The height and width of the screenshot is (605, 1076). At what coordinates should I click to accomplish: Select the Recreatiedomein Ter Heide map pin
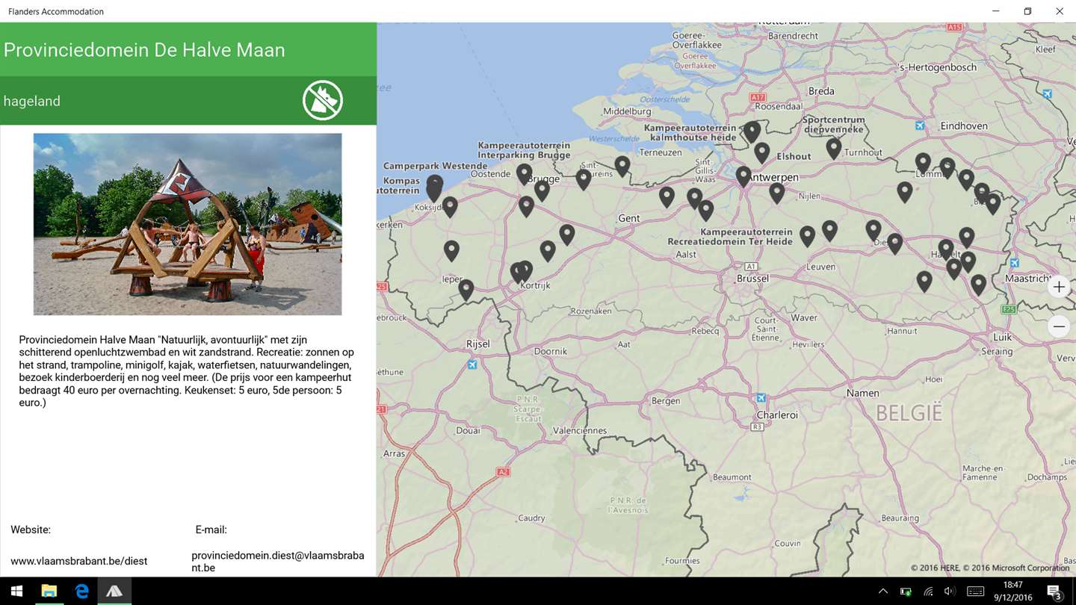pos(807,236)
